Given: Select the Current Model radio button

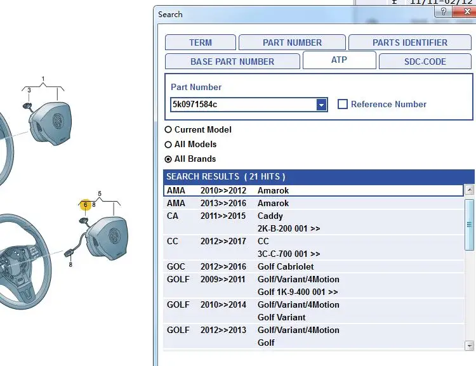Looking at the screenshot, I should tap(168, 129).
